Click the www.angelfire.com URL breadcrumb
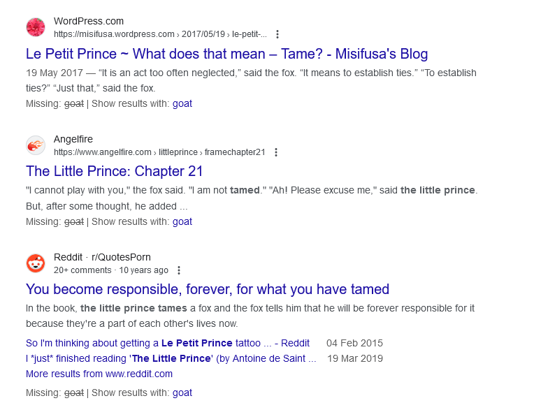The image size is (534, 403). tap(103, 152)
